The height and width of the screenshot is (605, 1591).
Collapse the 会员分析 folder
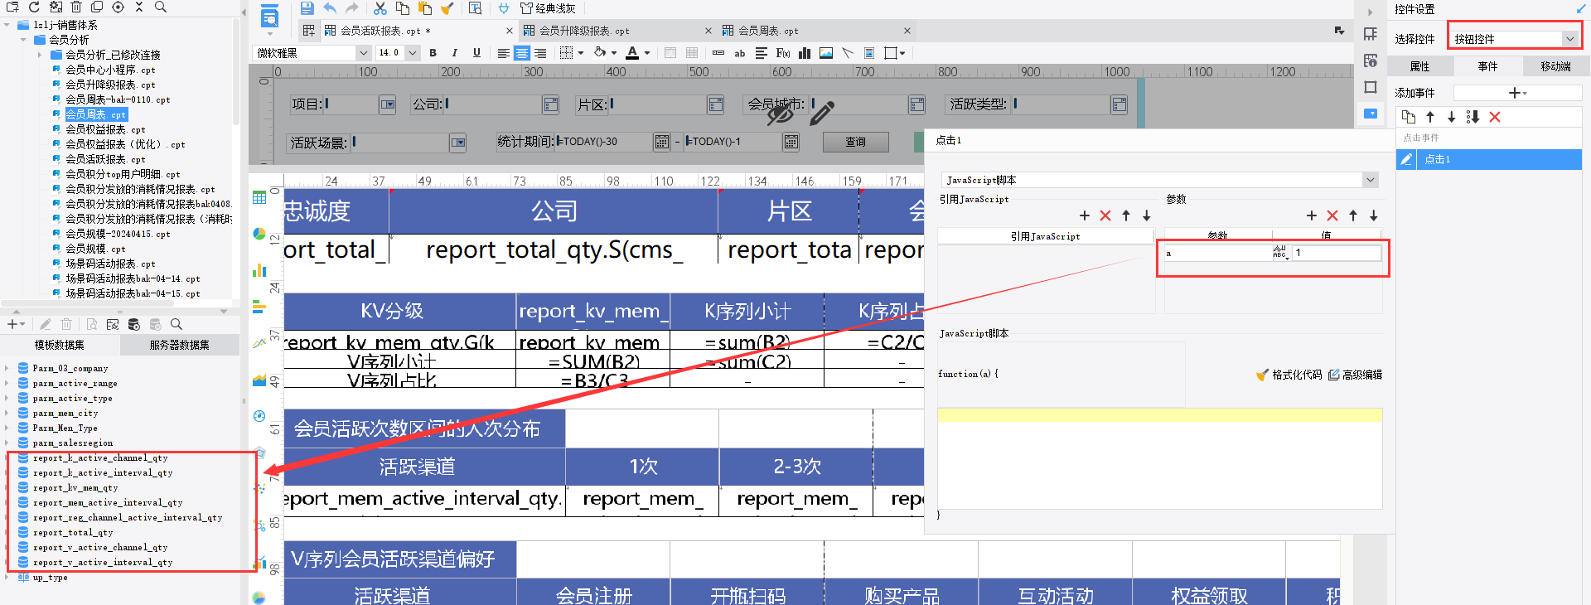point(23,40)
